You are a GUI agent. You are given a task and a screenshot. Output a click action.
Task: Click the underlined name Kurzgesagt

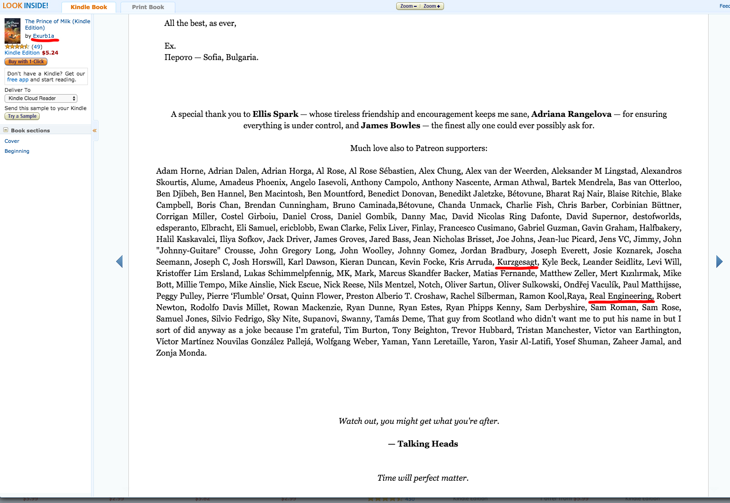pos(517,262)
